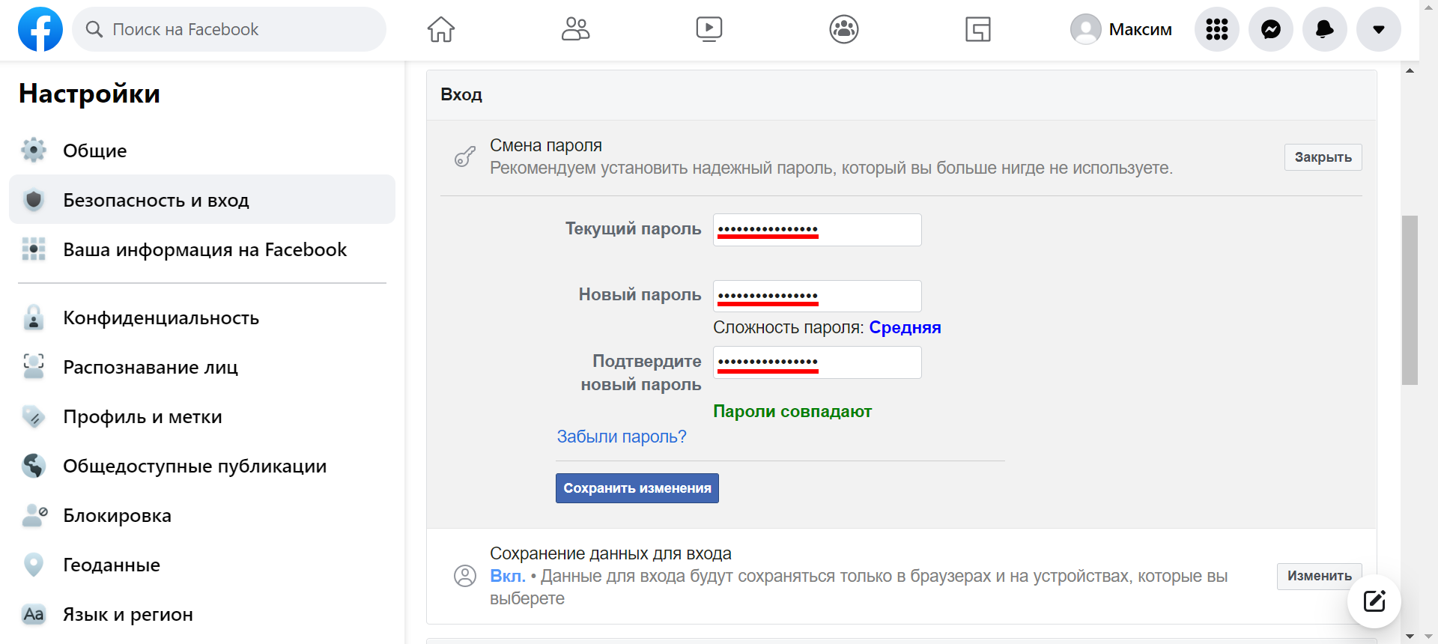Click the new message compose icon

(x=1374, y=601)
